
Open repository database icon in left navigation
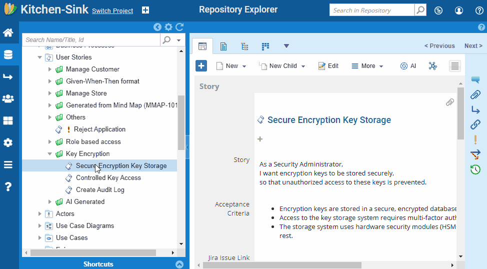point(8,54)
